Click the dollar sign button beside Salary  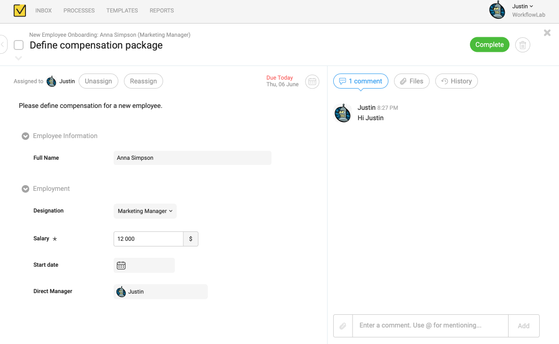tap(190, 238)
